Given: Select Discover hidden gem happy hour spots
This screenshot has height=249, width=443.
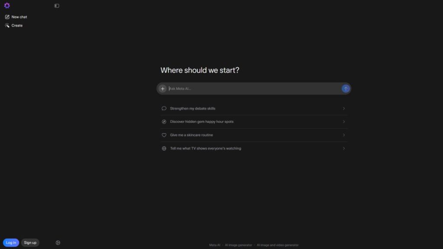Looking at the screenshot, I should click(x=254, y=121).
